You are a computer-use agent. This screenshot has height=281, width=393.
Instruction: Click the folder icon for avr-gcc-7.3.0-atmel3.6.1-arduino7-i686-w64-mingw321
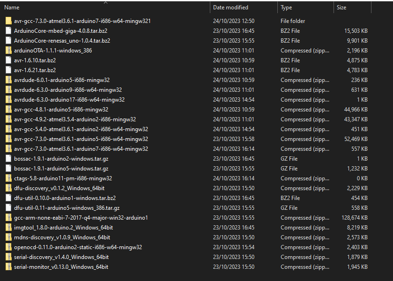click(x=8, y=21)
